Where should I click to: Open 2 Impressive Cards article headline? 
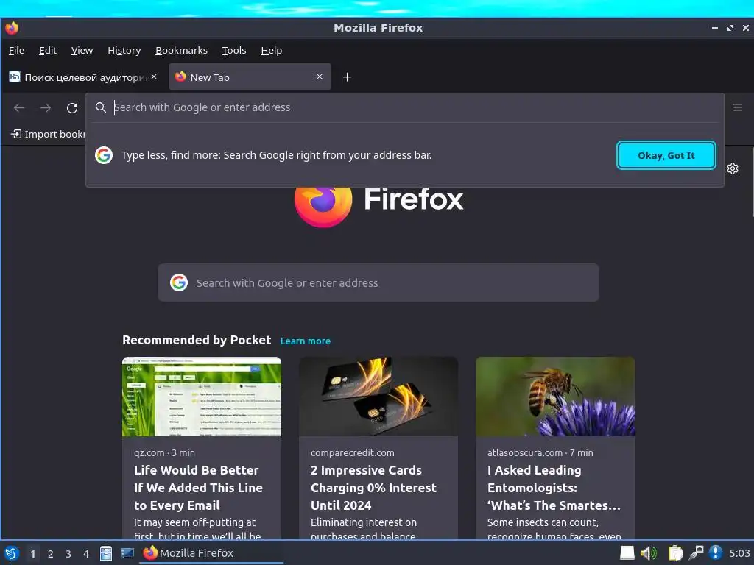coord(373,488)
